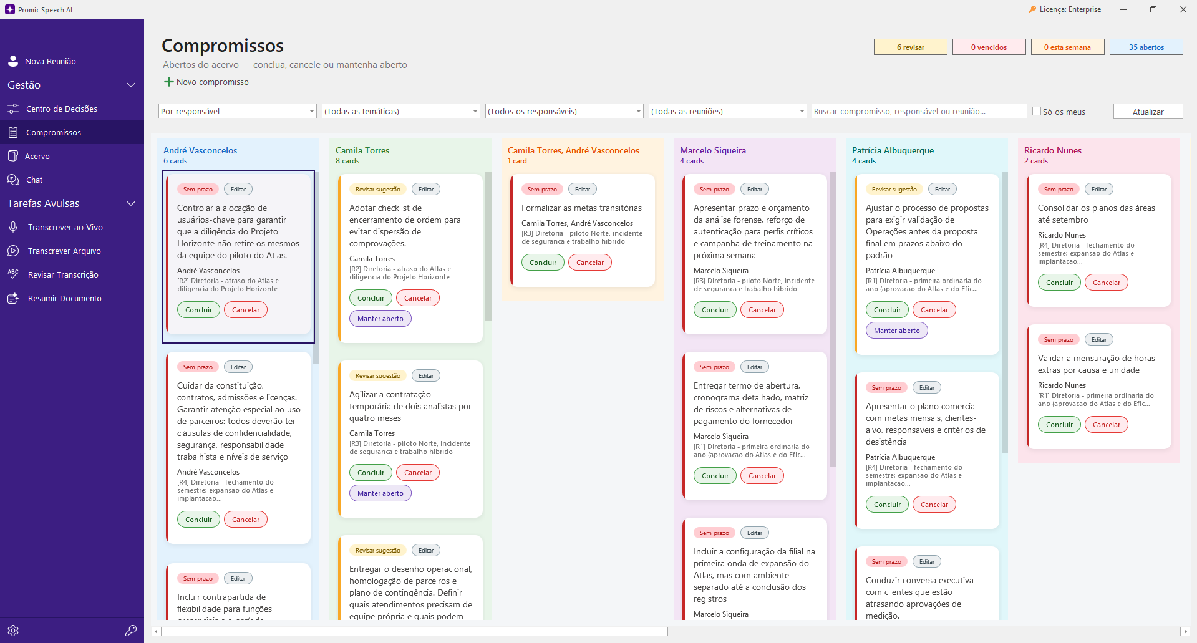1197x643 pixels.
Task: Click the key icon at the sidebar bottom
Action: 131,631
